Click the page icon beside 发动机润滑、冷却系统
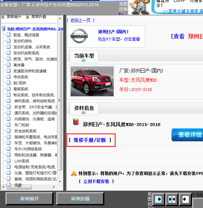This screenshot has height=208, width=203. (9, 47)
